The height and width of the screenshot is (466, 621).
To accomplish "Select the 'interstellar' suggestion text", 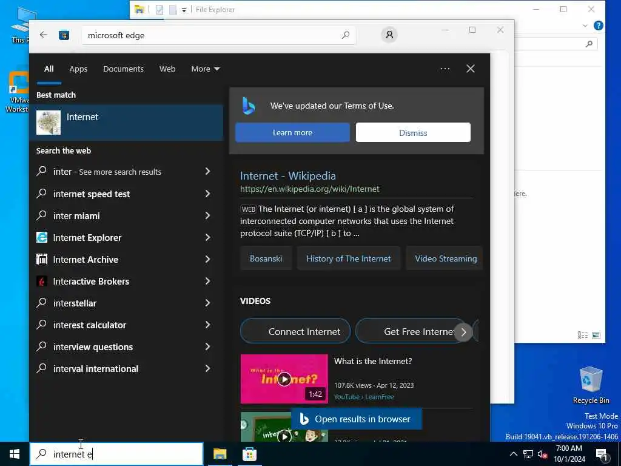I will click(x=75, y=303).
